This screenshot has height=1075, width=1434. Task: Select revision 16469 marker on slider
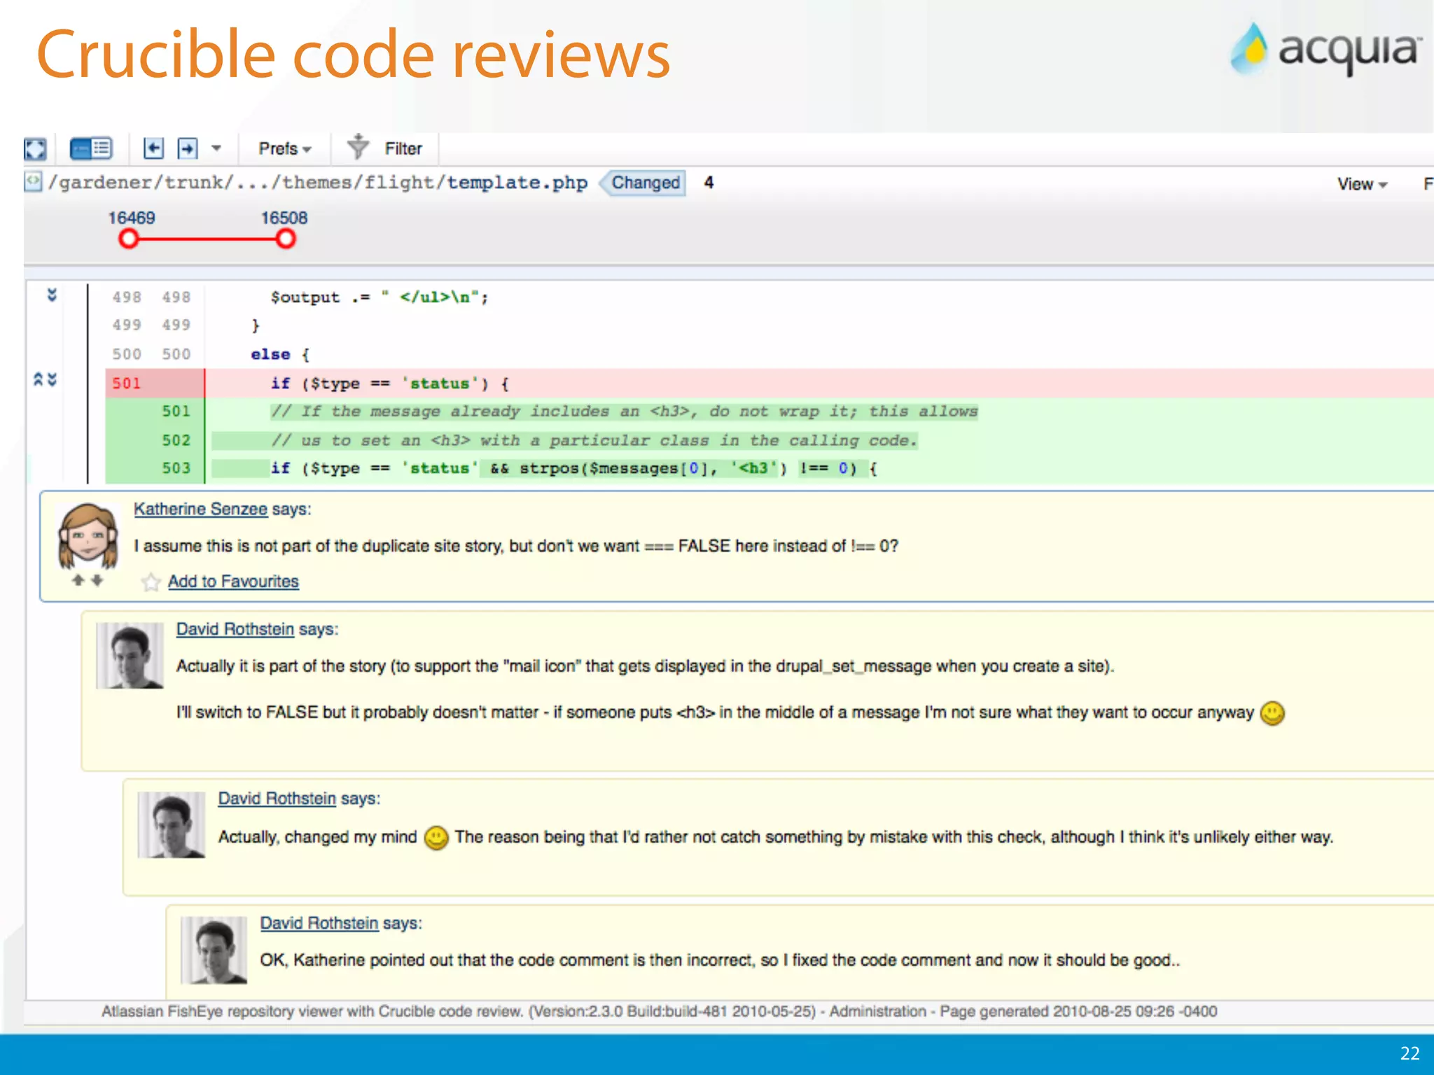click(129, 239)
